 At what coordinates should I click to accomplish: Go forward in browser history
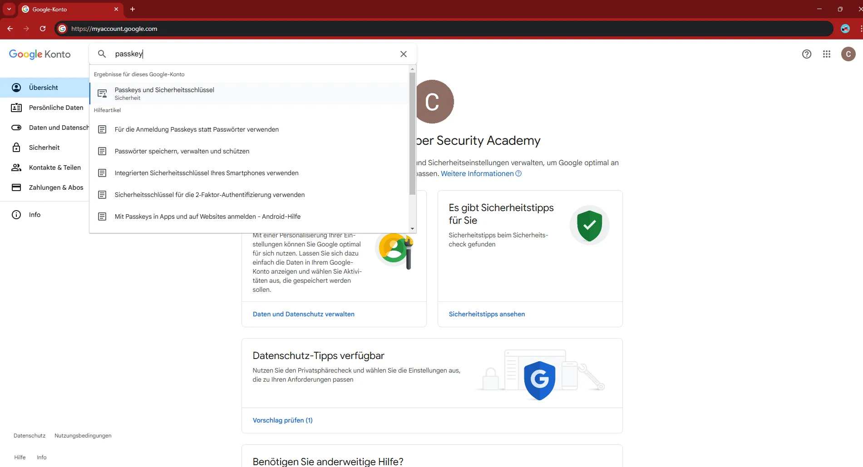tap(26, 29)
